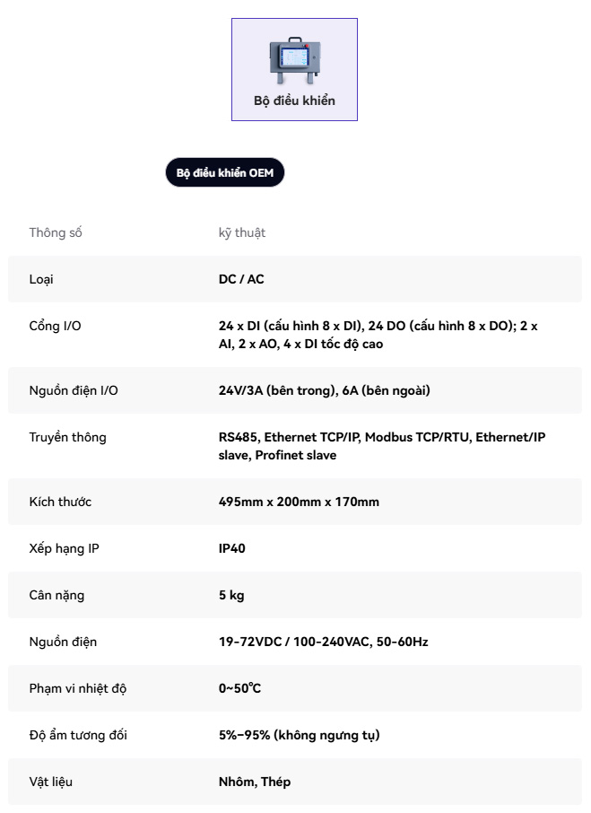This screenshot has width=591, height=813.
Task: Click the "Nhôm, Thép" material value
Action: pyautogui.click(x=255, y=782)
